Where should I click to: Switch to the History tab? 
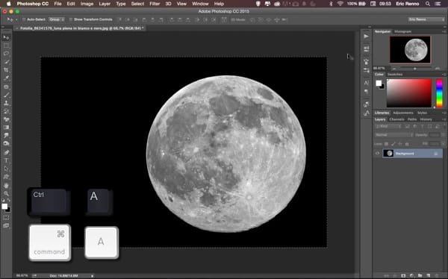(426, 119)
